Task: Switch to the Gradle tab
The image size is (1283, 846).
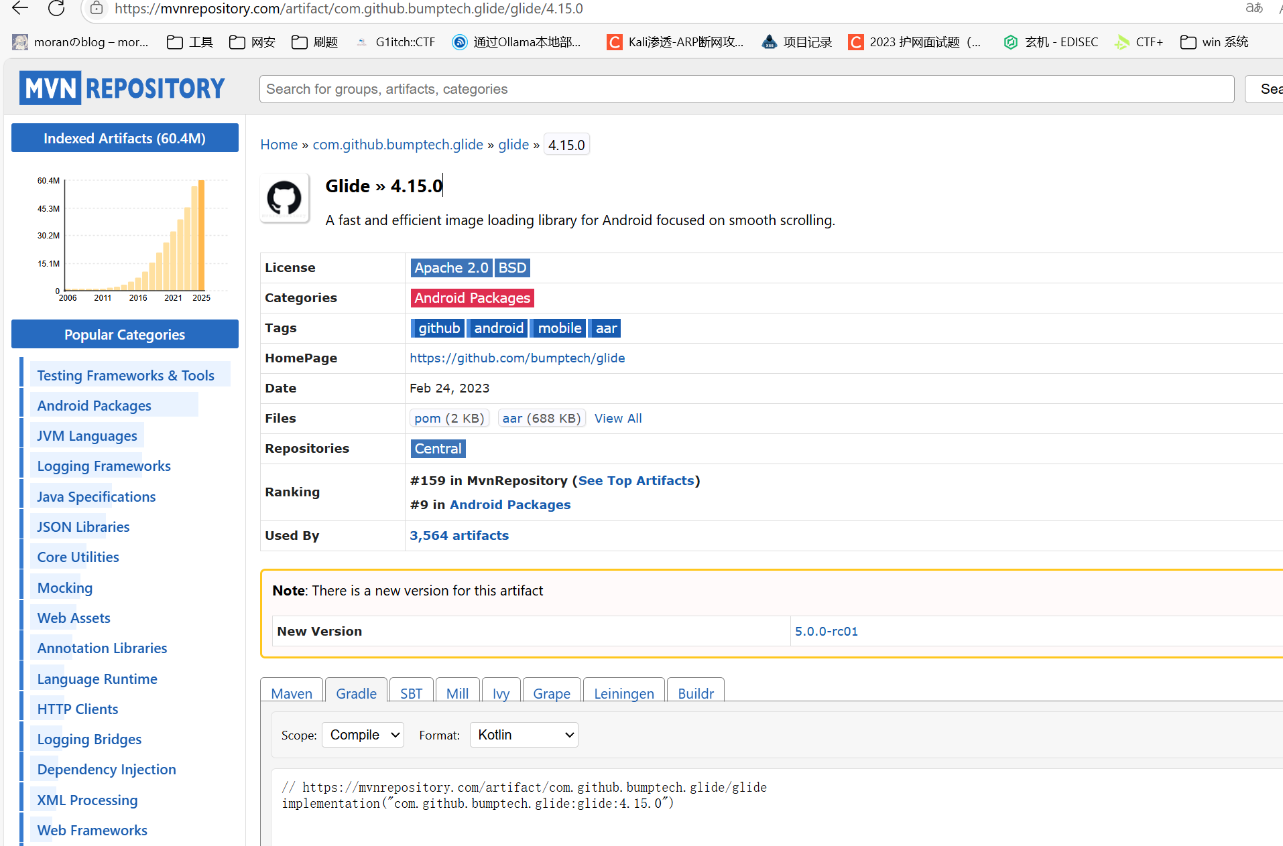Action: [x=356, y=693]
